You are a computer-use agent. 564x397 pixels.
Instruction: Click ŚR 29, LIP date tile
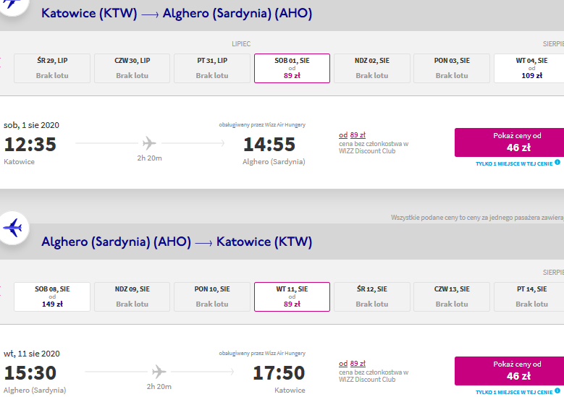(52, 68)
